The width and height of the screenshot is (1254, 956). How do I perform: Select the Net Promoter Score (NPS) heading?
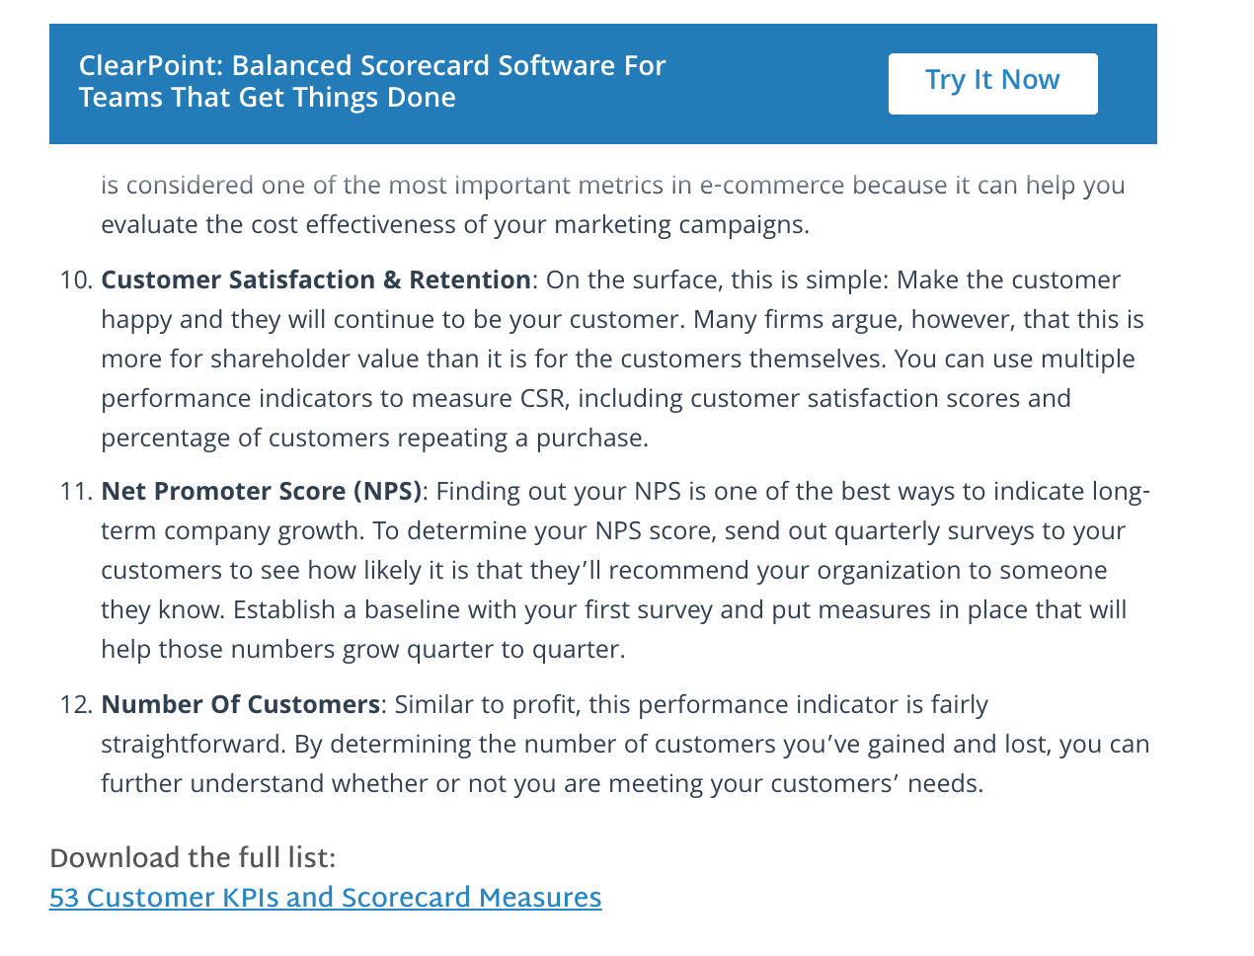(x=262, y=492)
